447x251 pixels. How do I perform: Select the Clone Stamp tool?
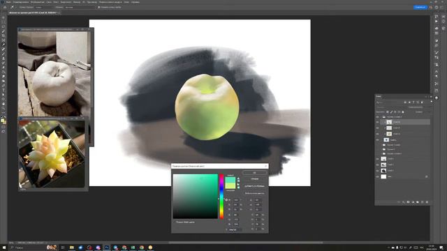tap(3, 59)
